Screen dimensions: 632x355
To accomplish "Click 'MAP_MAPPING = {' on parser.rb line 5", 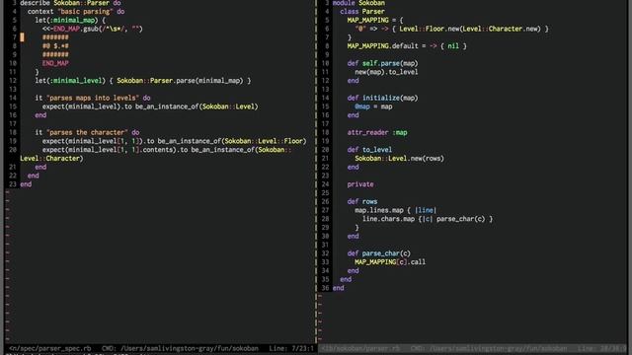I will click(375, 20).
